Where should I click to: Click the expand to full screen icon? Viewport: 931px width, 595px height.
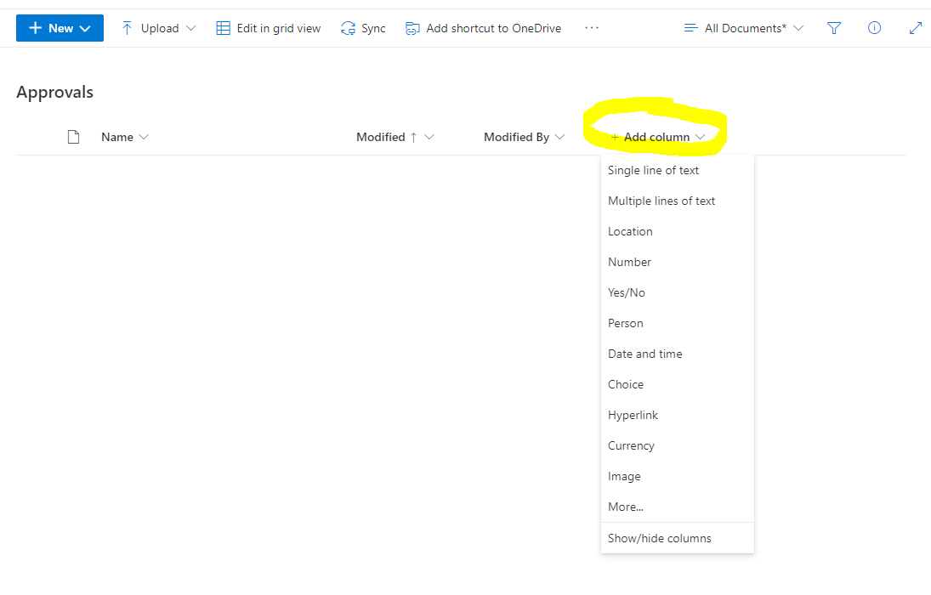point(916,28)
